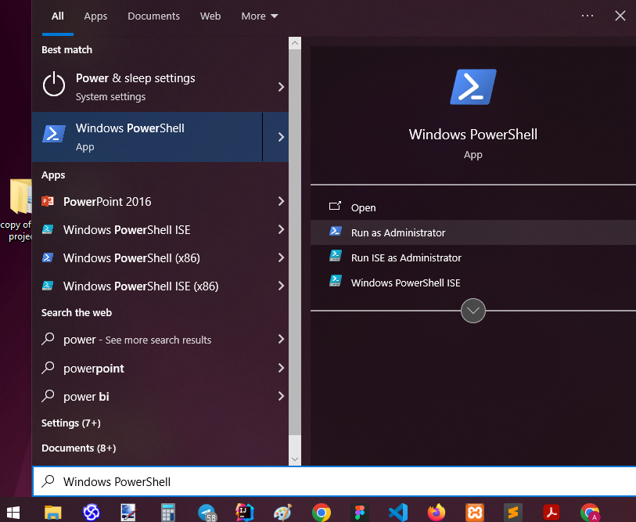Click the Windows PowerShell ISE (x86) icon
The width and height of the screenshot is (636, 522).
[x=48, y=286]
